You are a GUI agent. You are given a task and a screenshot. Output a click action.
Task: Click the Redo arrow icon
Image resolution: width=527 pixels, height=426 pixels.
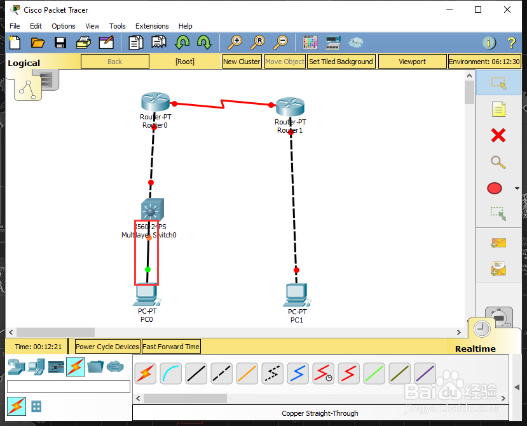tap(204, 43)
